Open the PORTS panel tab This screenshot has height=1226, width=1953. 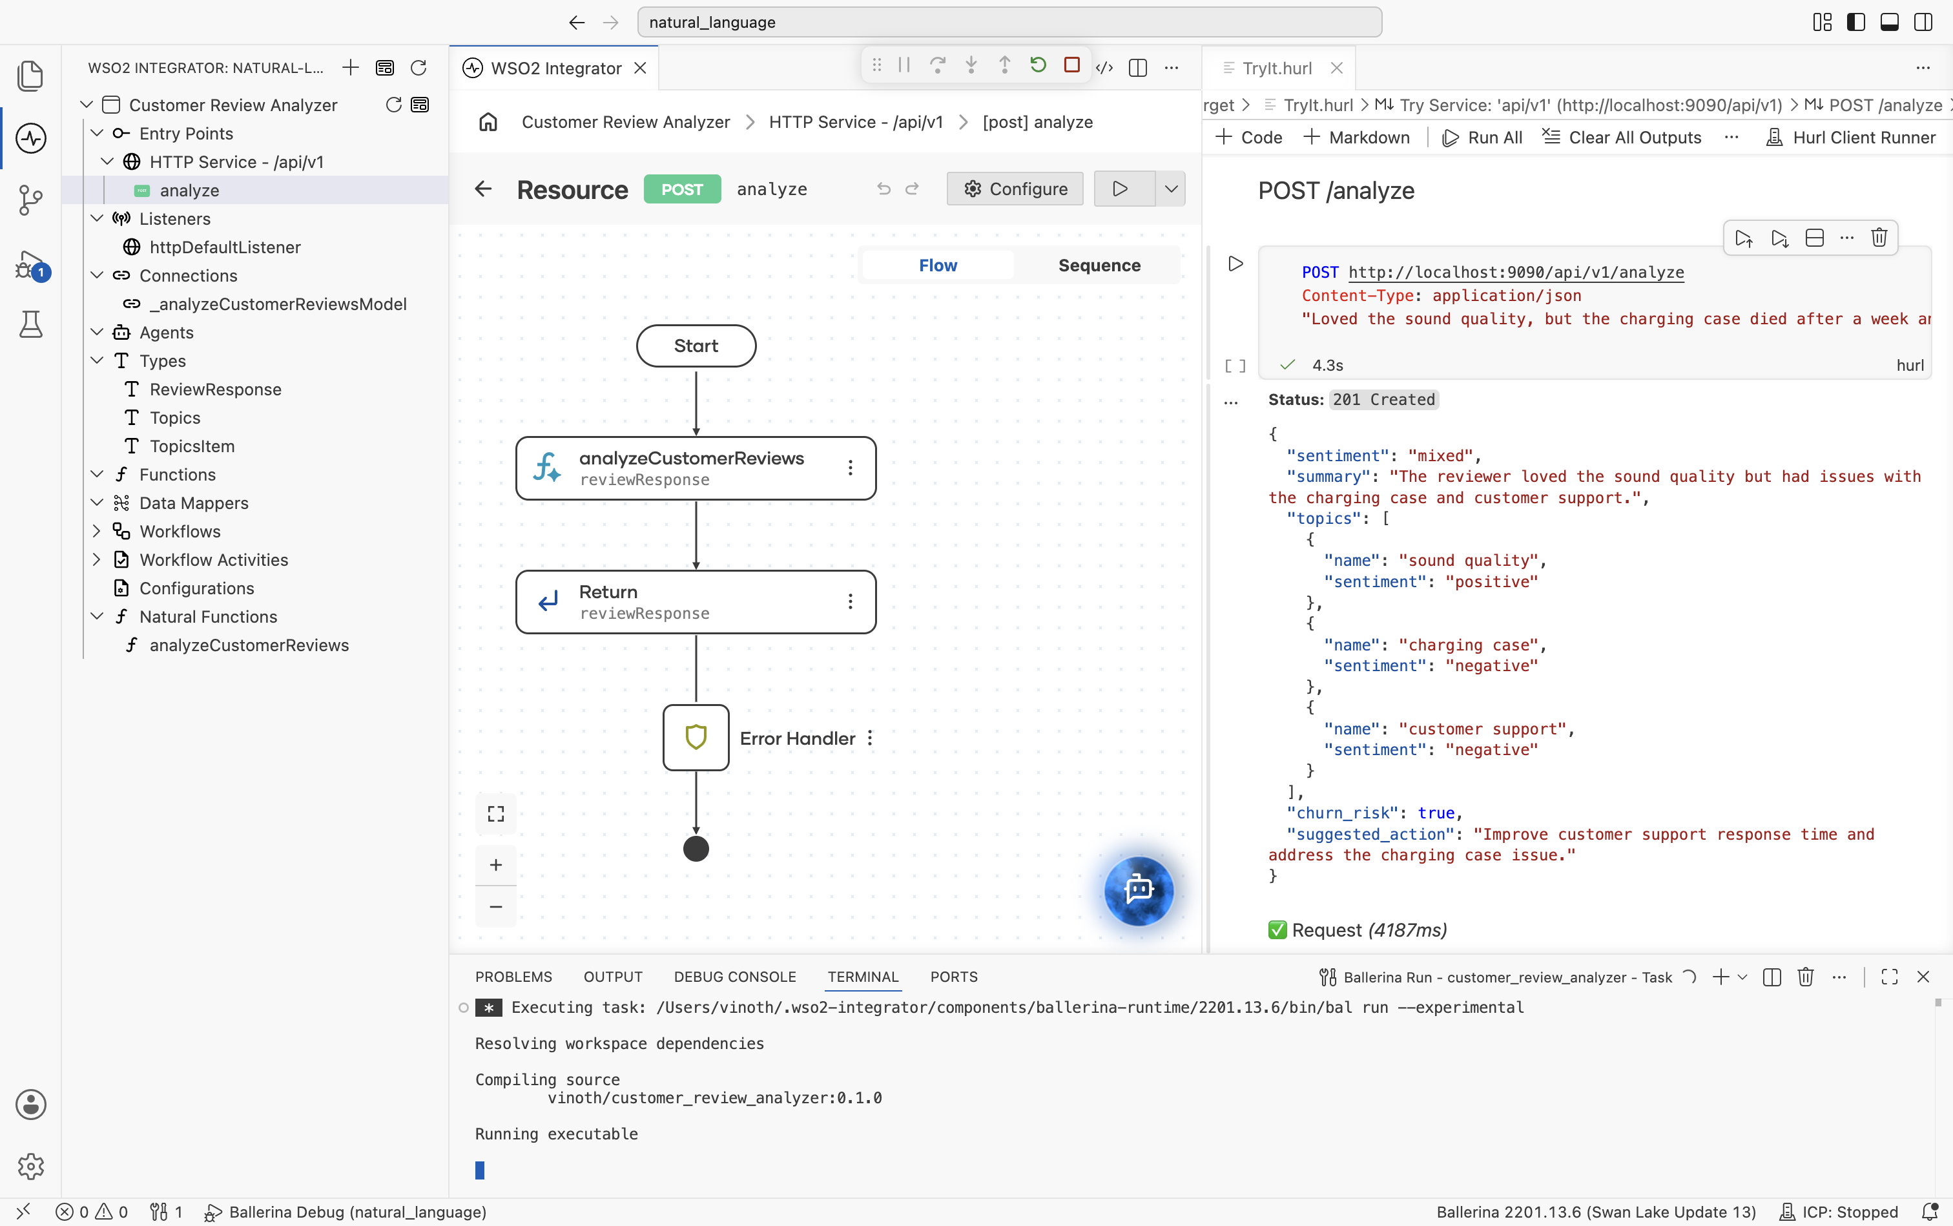click(953, 977)
